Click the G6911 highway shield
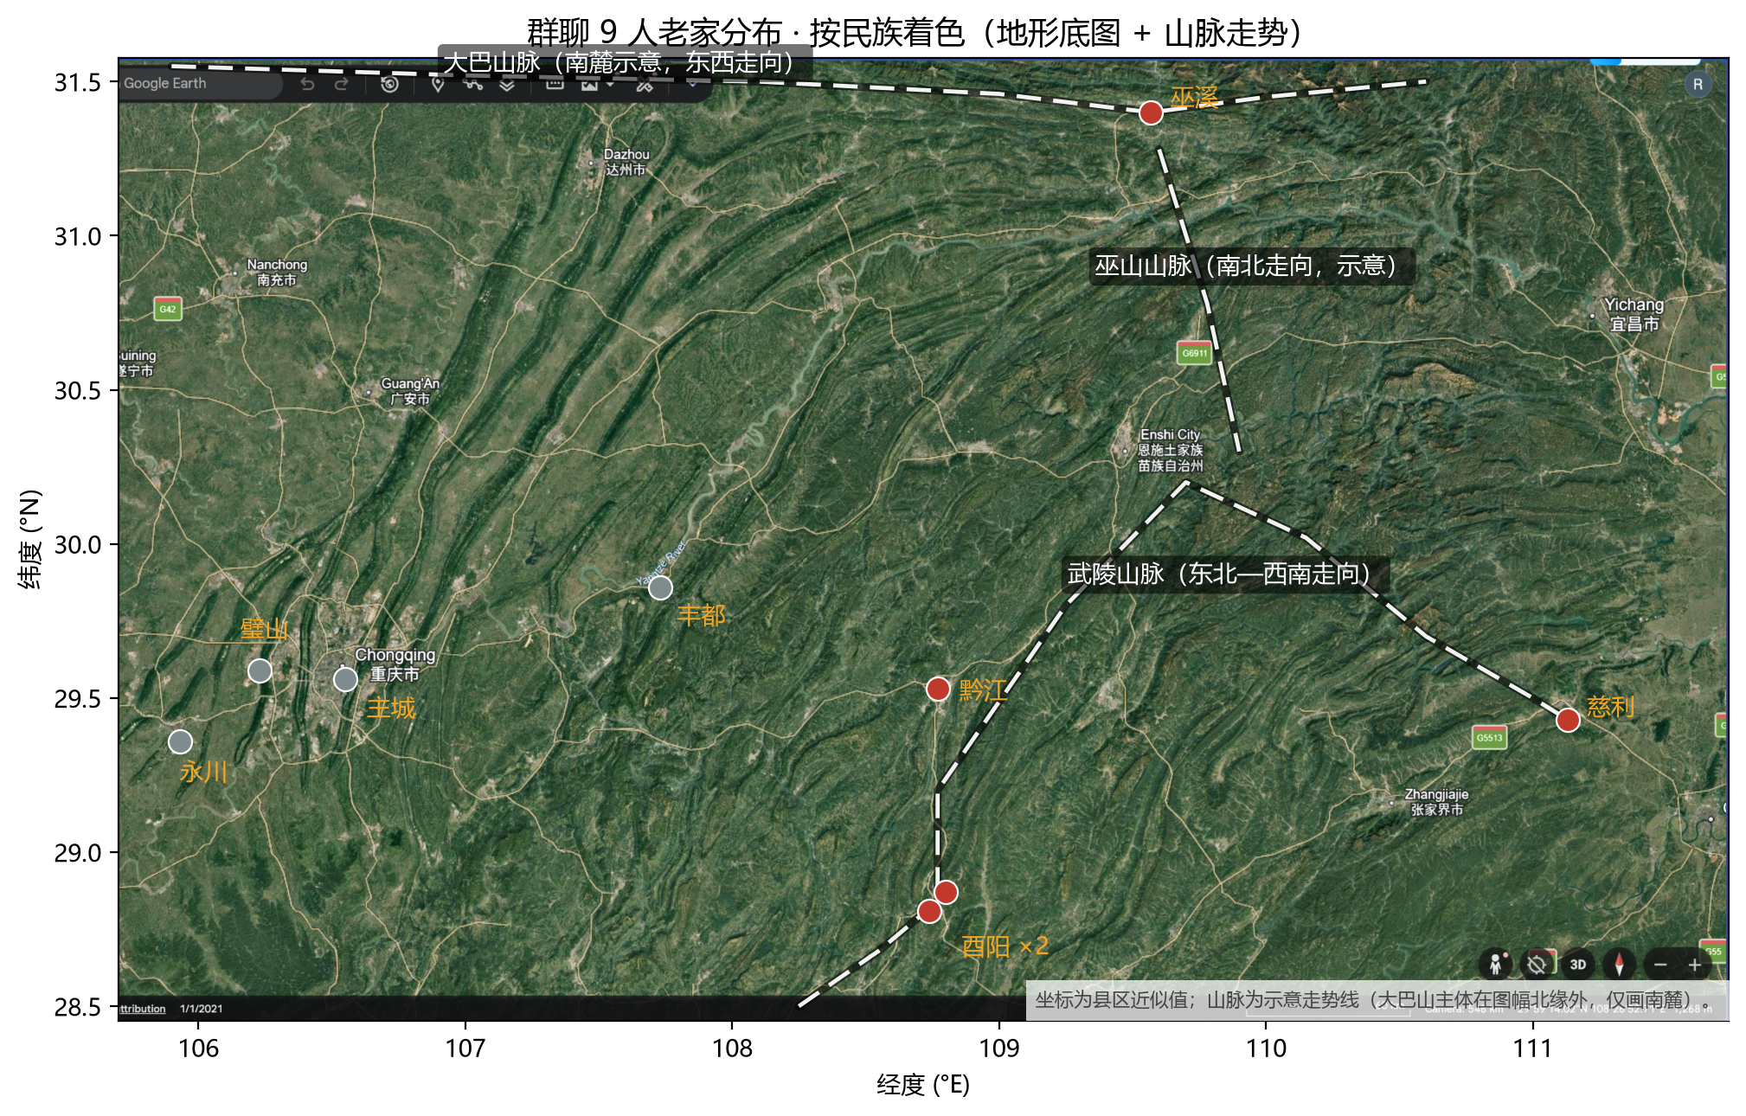This screenshot has width=1746, height=1116. click(1194, 353)
